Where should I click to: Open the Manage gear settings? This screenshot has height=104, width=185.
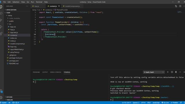[x=1, y=97]
